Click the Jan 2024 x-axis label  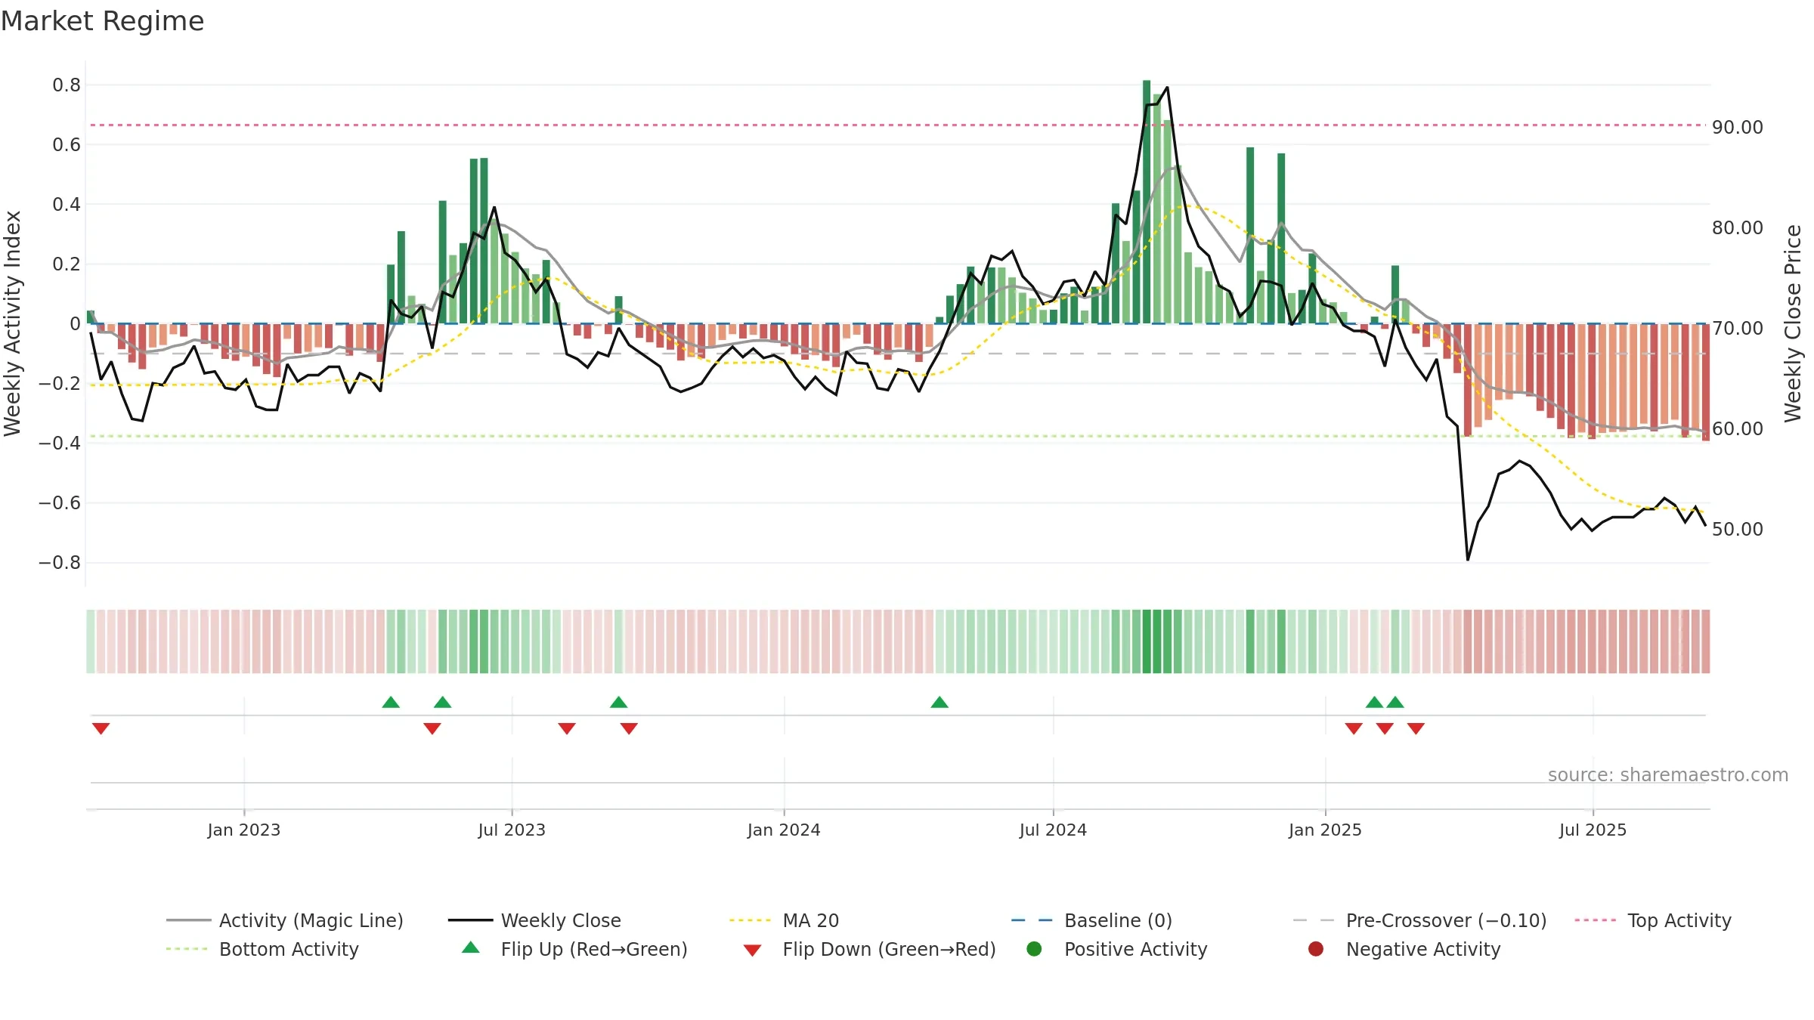coord(784,830)
